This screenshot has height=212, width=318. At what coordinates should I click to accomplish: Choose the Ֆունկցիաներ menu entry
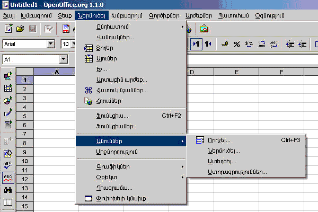[x=131, y=126]
